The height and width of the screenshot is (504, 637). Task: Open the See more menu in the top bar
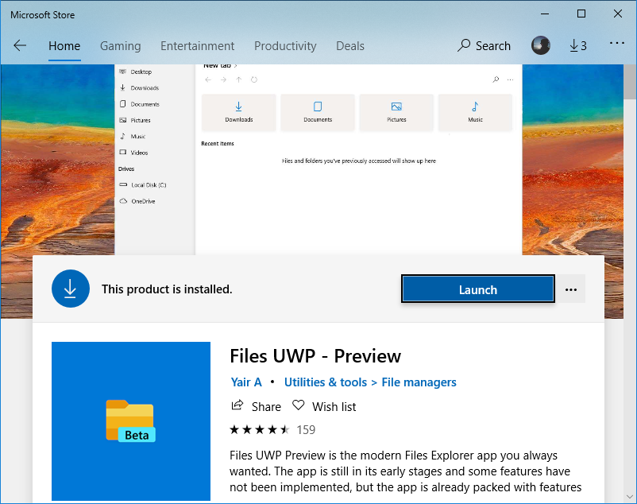tap(616, 43)
